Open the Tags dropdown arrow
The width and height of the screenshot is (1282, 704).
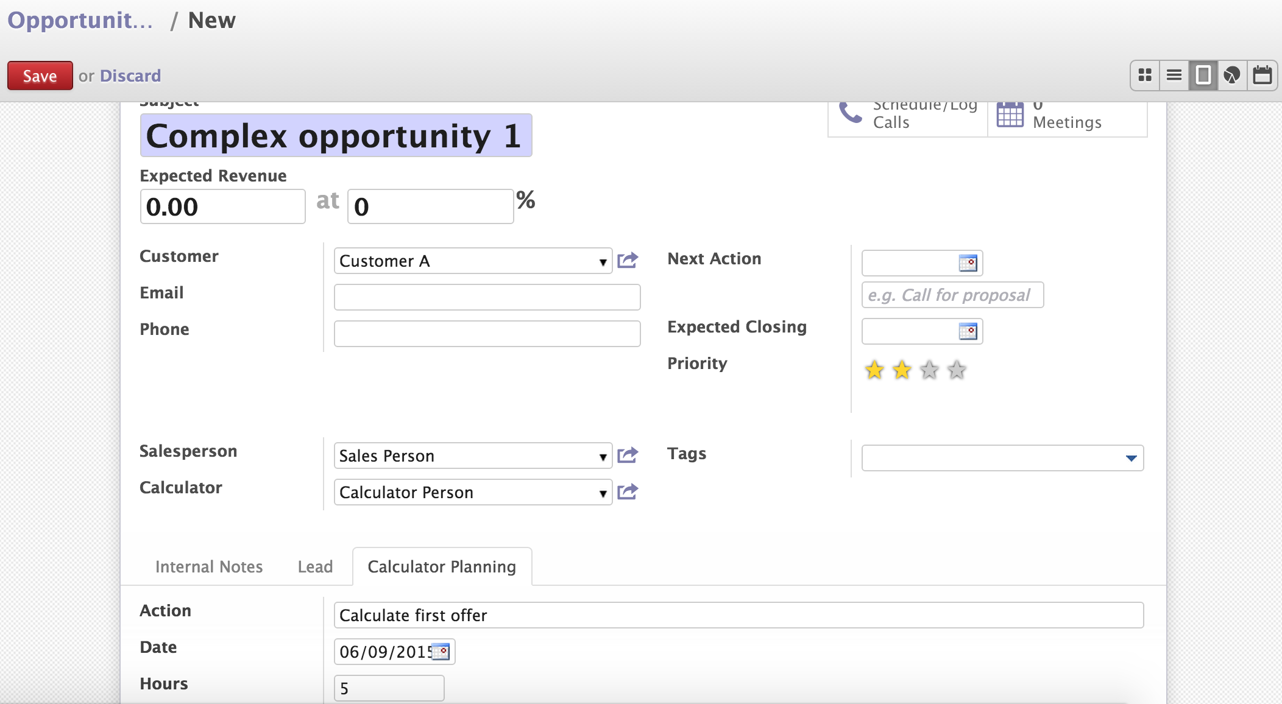pos(1131,458)
